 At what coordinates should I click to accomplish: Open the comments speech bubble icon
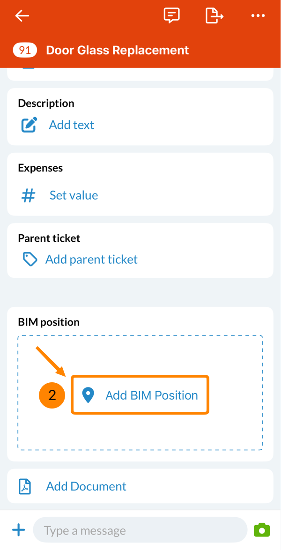(172, 16)
